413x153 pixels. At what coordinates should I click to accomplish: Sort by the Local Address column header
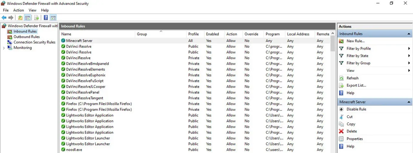tap(300, 34)
